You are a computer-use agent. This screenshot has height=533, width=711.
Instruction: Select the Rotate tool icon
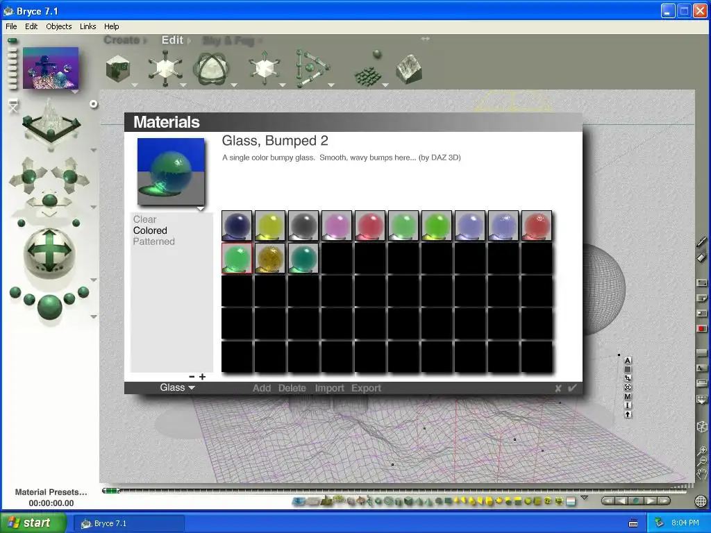click(211, 69)
